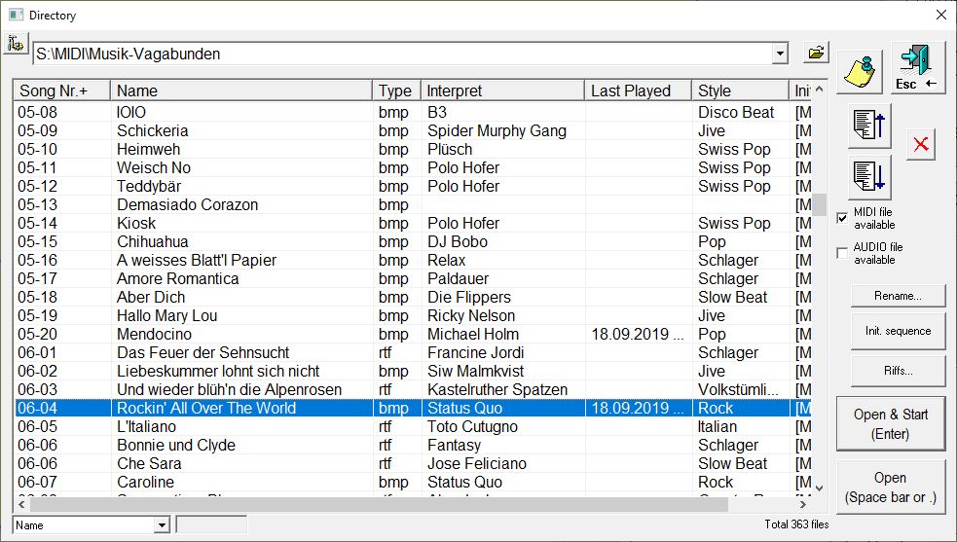Select Und wieder blüh'n die Alpenrosen

(229, 389)
